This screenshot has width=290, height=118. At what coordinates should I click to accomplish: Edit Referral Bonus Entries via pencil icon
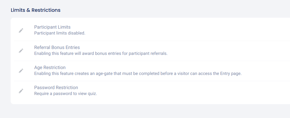(x=21, y=50)
